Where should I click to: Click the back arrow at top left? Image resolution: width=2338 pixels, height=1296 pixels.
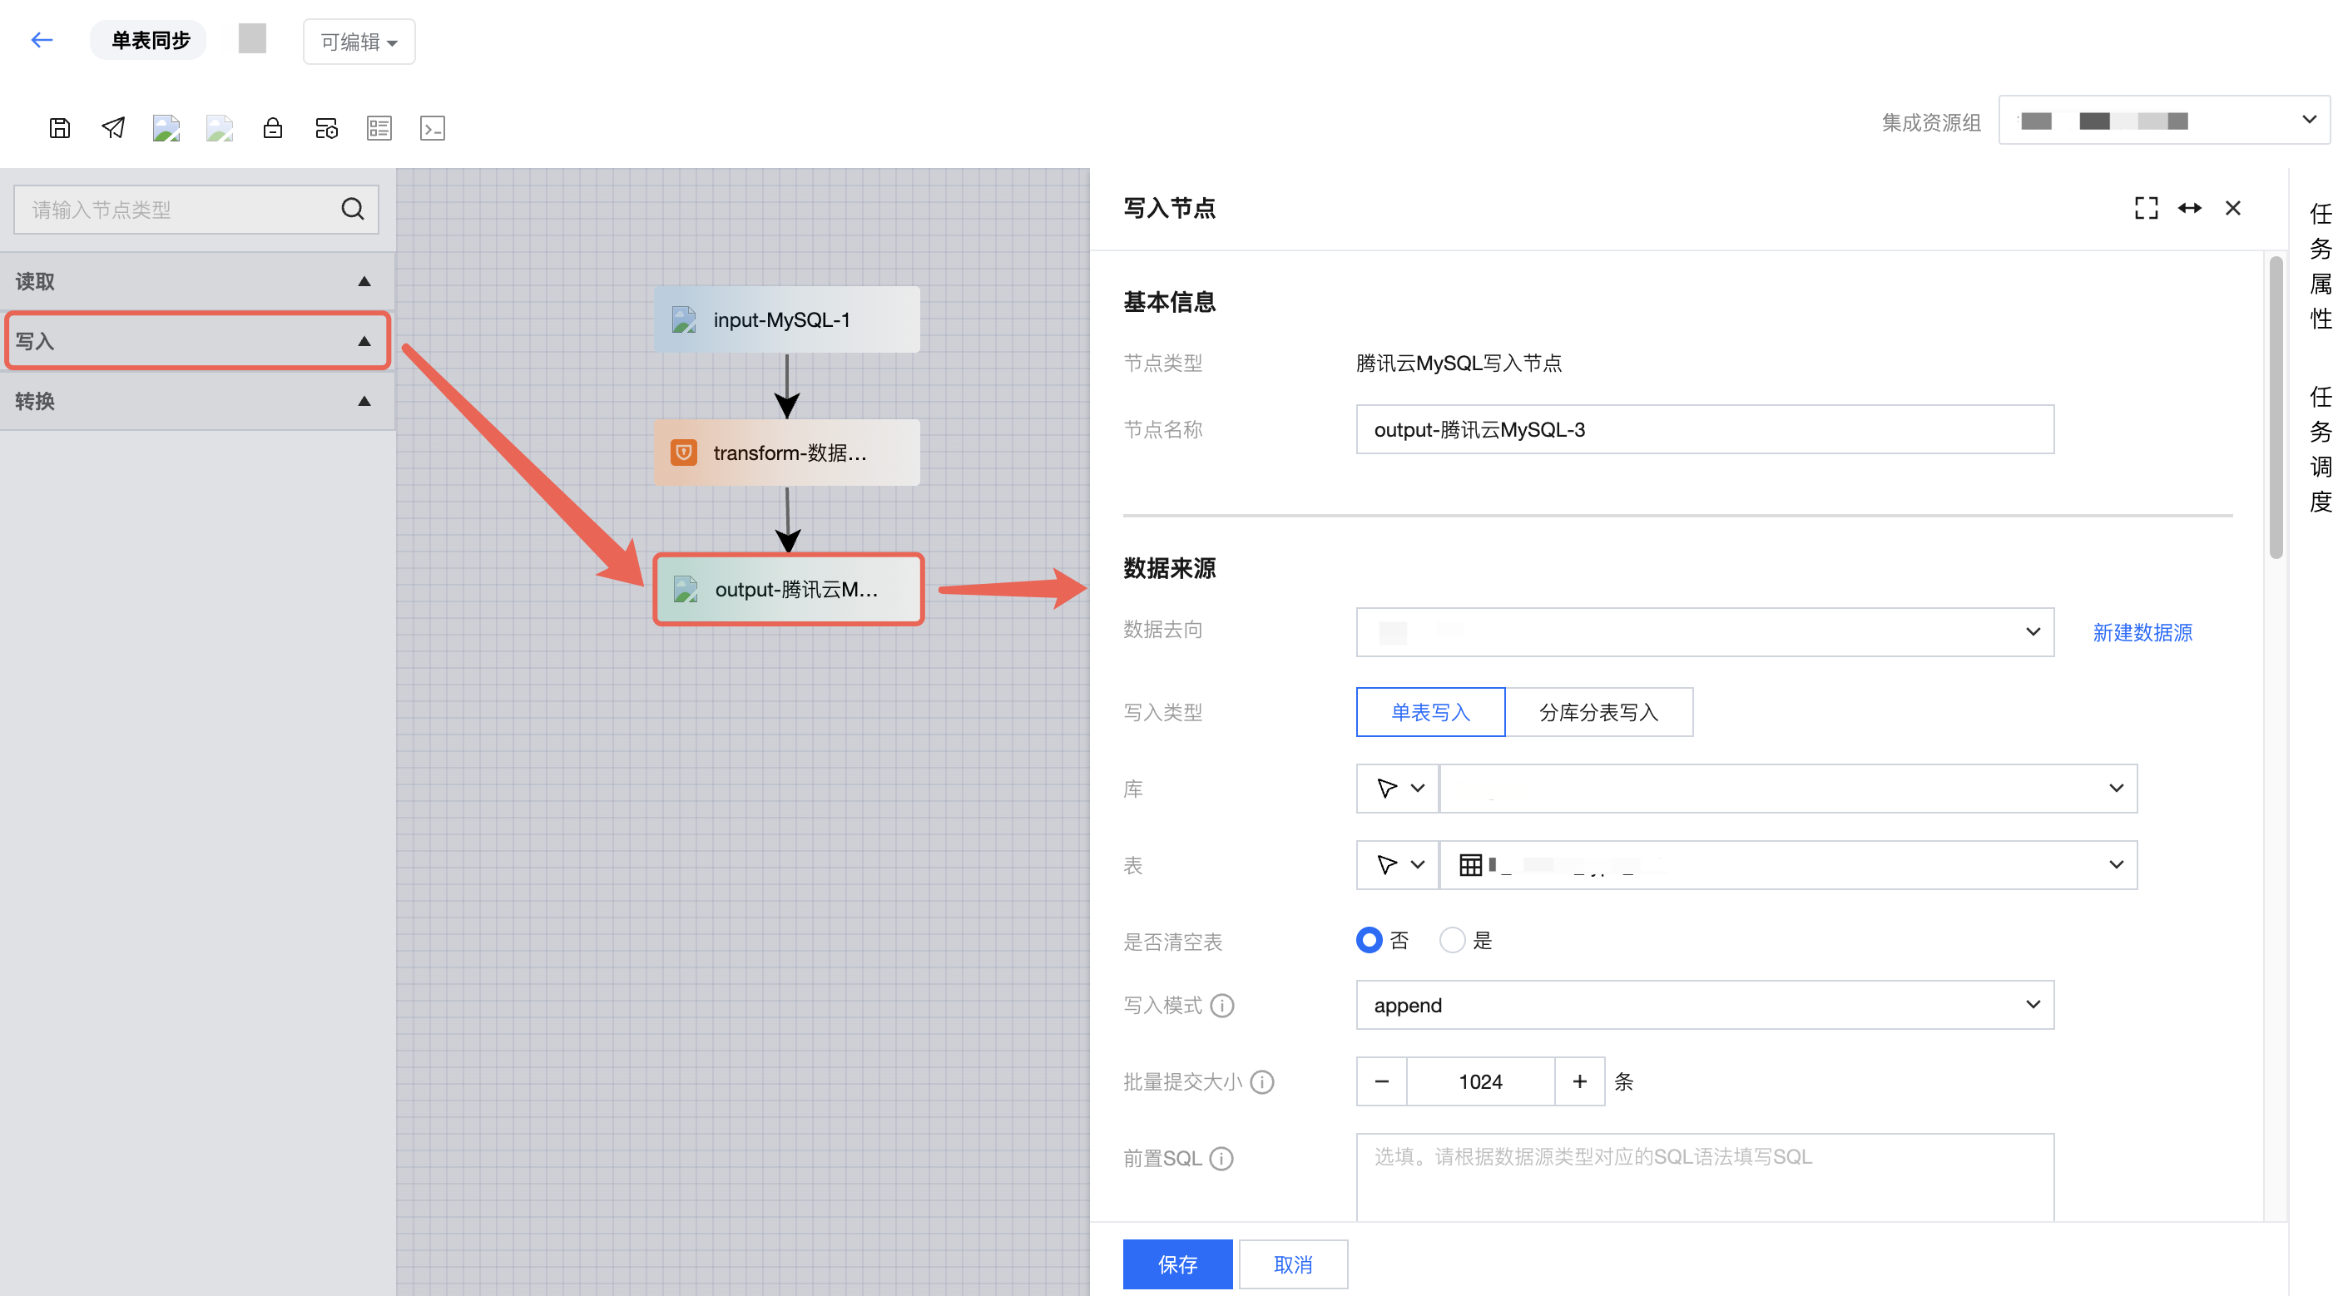(42, 40)
